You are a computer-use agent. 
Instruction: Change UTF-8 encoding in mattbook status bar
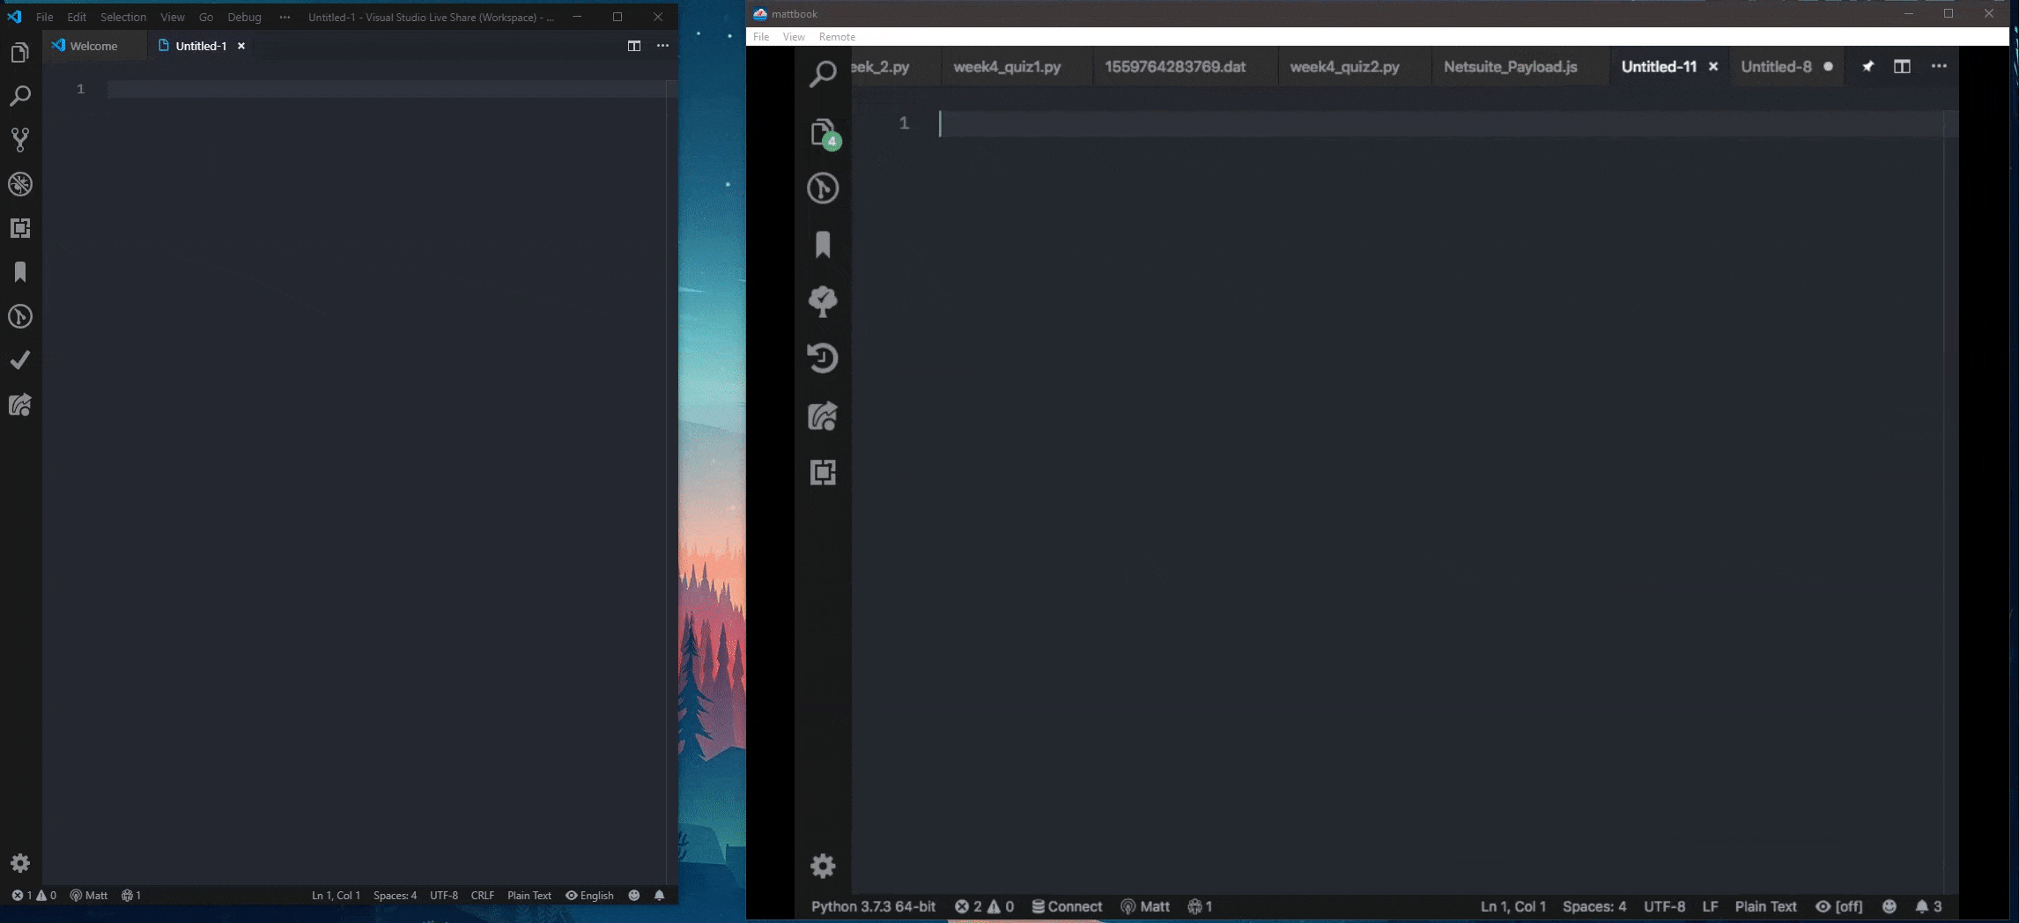pyautogui.click(x=1664, y=906)
